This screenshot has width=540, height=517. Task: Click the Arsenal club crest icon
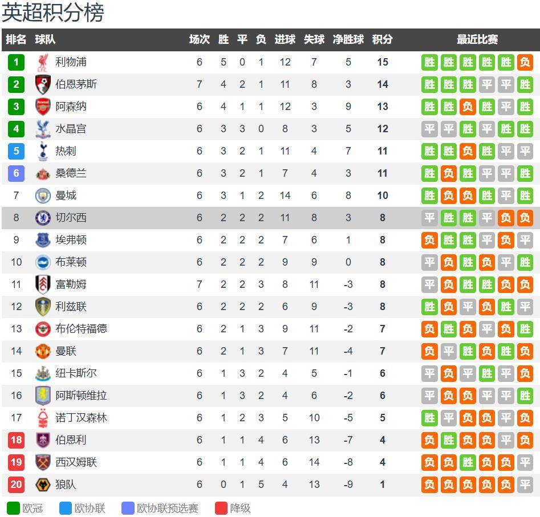click(x=43, y=107)
